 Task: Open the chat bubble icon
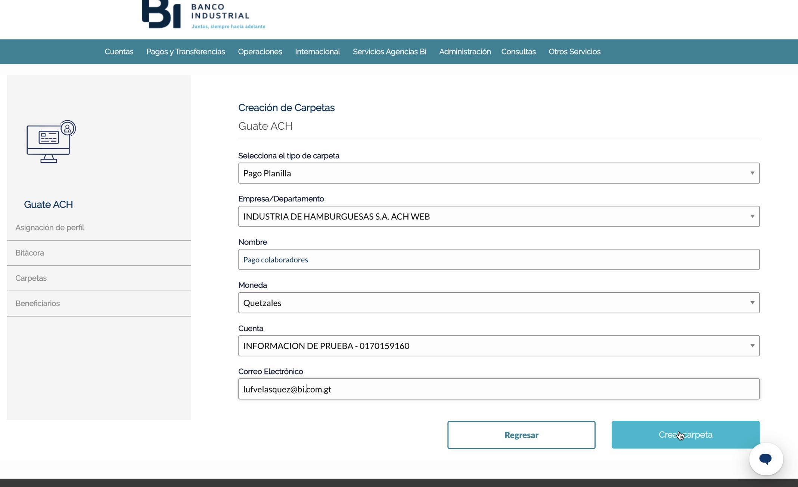[x=766, y=459]
